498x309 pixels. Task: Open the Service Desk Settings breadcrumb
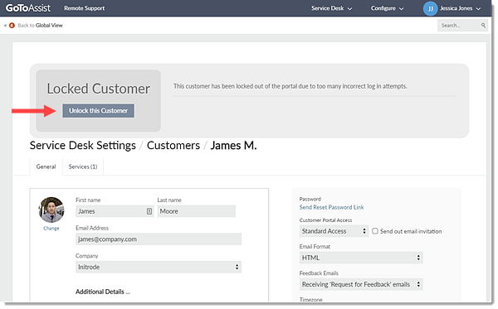click(82, 146)
